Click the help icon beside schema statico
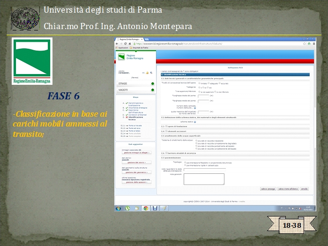 [195, 121]
